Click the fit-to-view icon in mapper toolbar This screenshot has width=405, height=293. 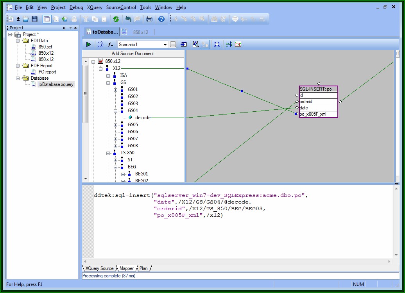(217, 45)
